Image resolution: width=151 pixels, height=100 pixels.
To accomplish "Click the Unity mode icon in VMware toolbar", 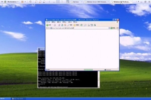I will [x=62, y=2].
